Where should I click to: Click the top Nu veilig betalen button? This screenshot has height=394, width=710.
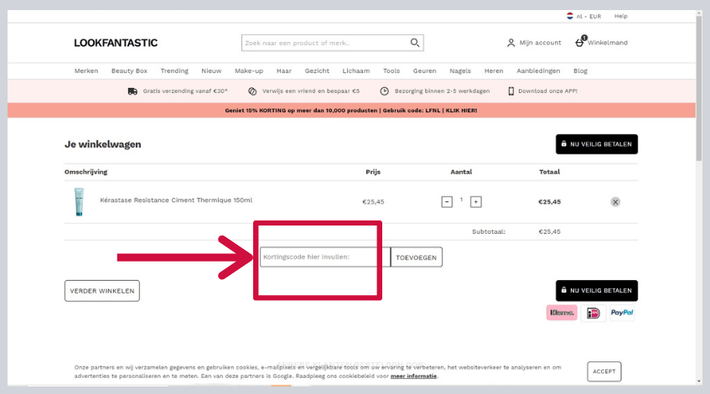pos(596,144)
